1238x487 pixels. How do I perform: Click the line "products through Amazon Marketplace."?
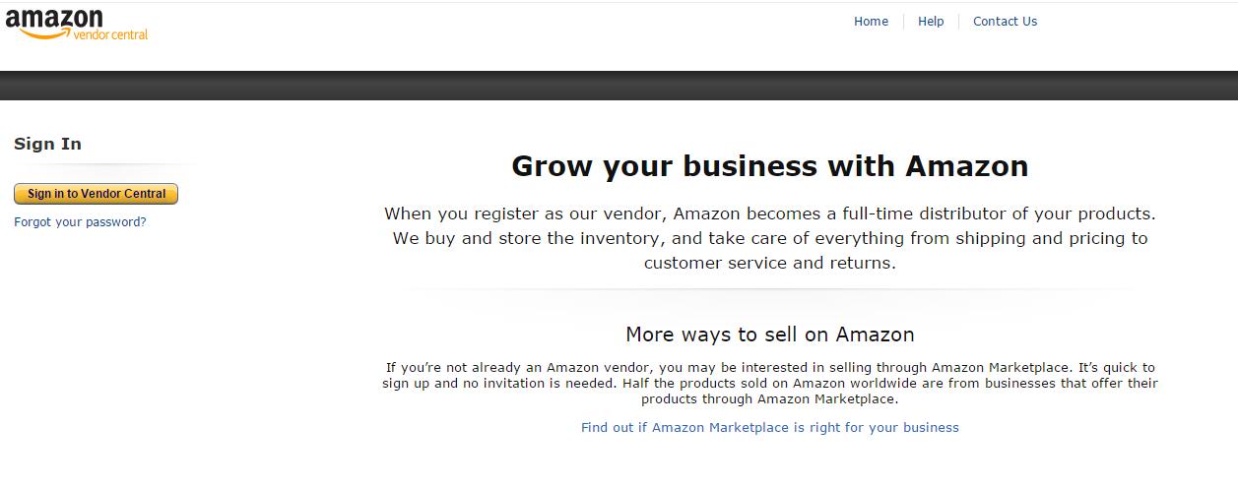coord(769,399)
